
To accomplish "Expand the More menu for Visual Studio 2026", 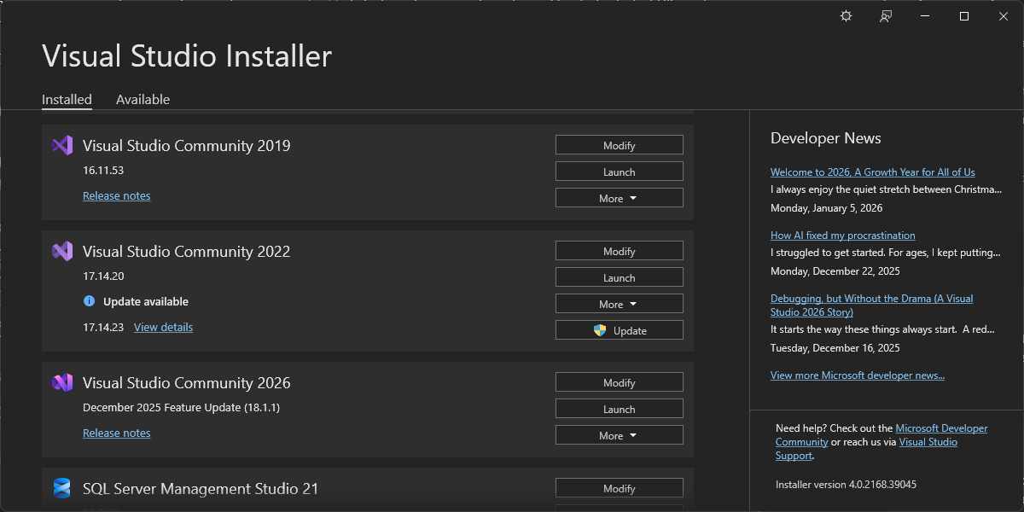I will click(619, 435).
